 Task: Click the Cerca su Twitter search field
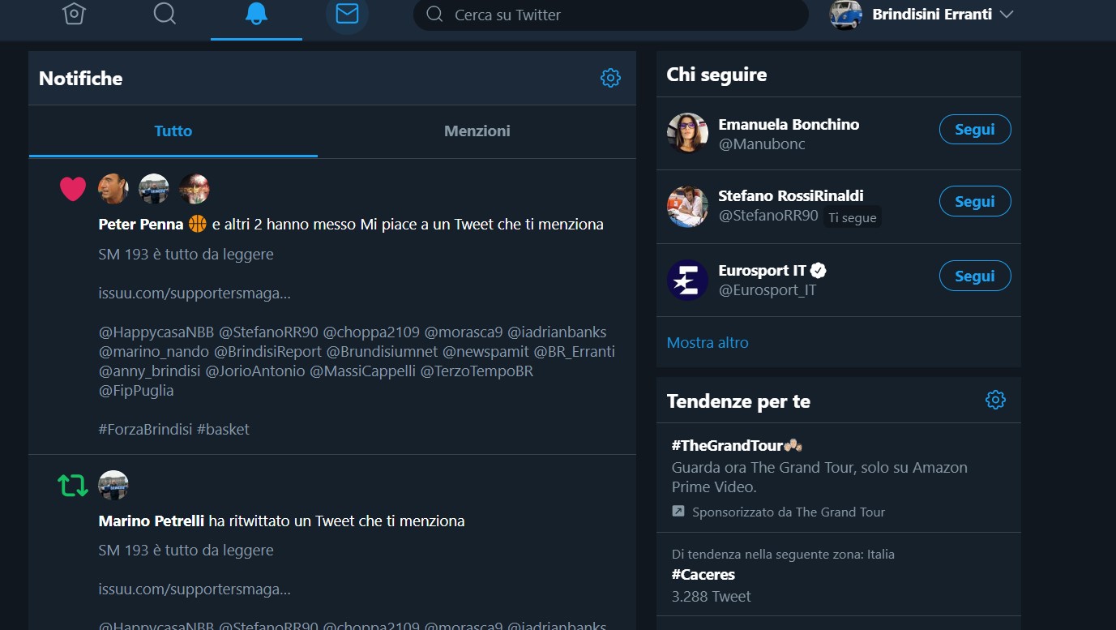610,15
